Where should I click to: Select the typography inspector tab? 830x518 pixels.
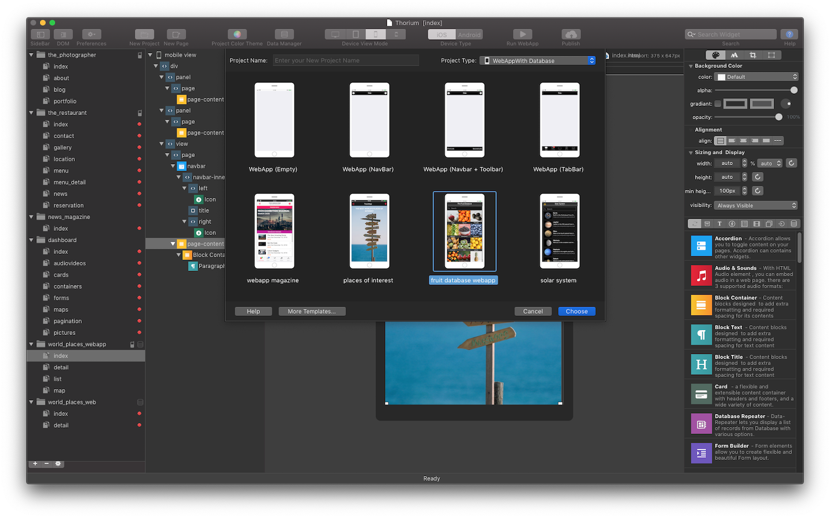click(x=734, y=55)
